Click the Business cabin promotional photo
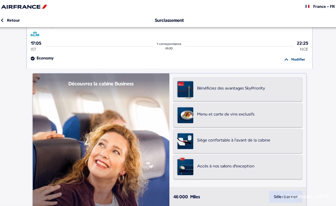 (101, 140)
